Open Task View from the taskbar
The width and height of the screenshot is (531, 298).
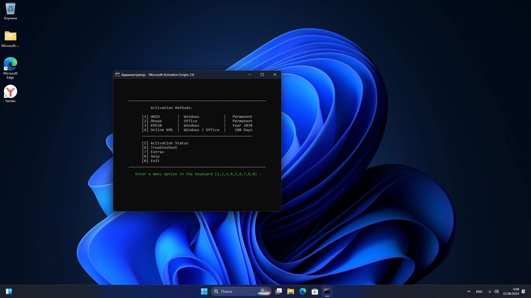coord(278,291)
